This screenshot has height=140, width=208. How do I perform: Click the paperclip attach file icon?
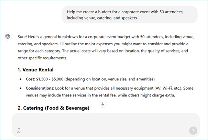(x=19, y=130)
